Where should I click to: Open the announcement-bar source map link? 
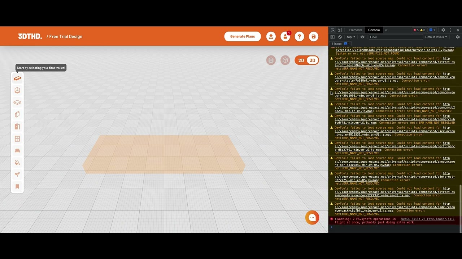pos(395,162)
